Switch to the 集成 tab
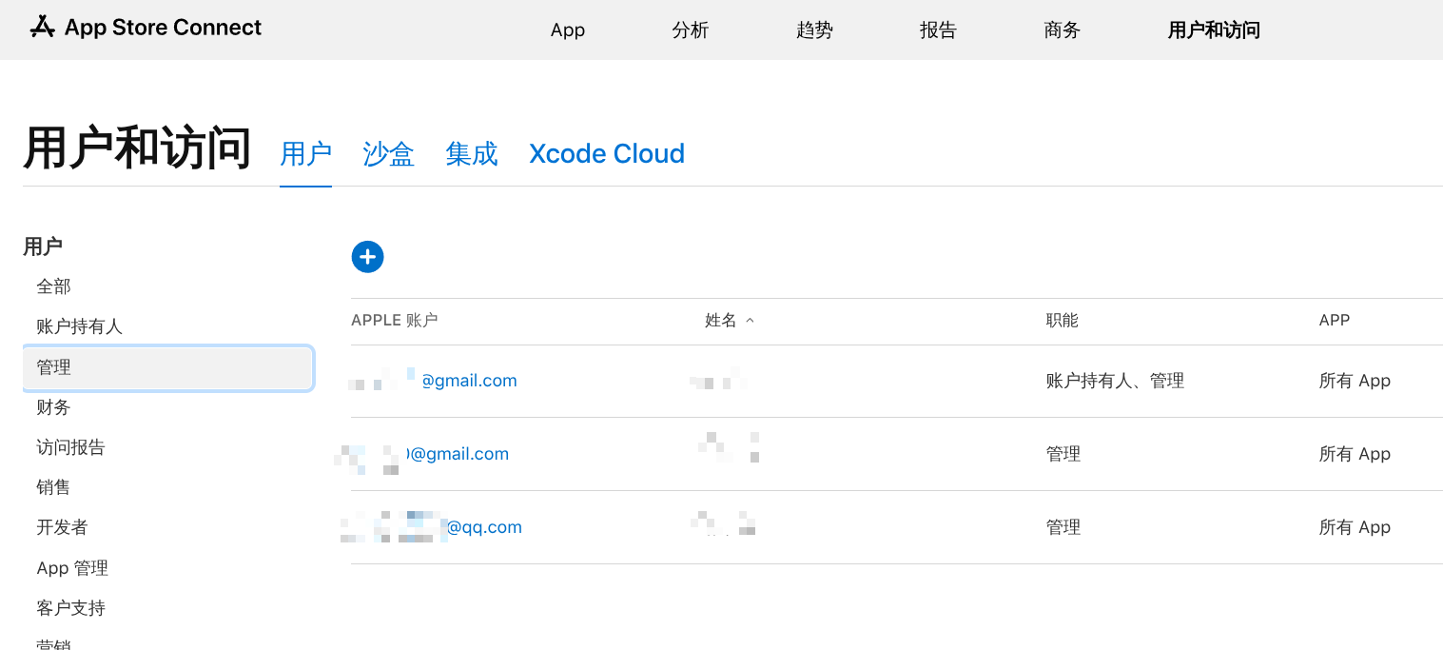Screen dimensions: 1443x650 tap(472, 153)
